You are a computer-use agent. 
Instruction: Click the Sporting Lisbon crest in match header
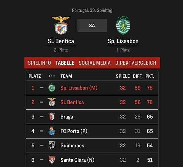point(123,25)
